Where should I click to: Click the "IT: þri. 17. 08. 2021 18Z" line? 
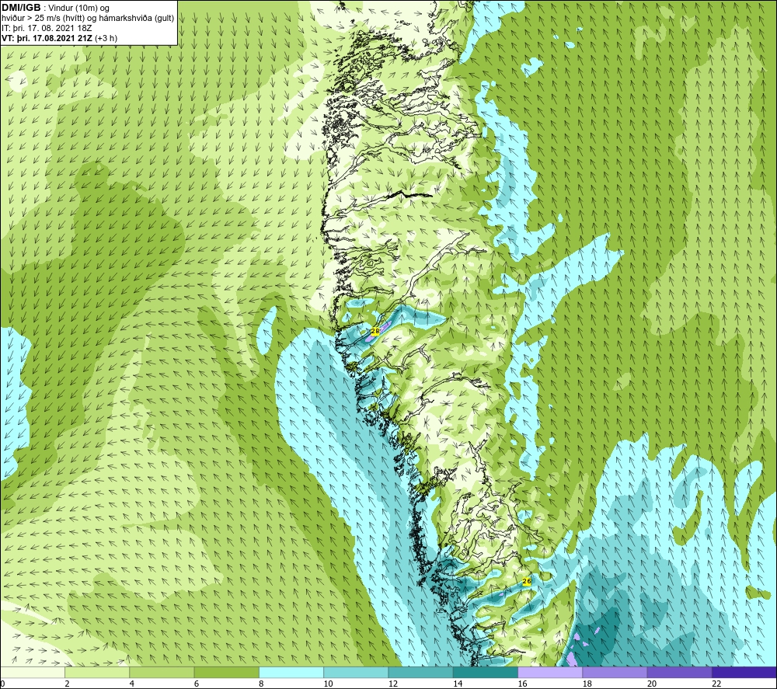click(x=47, y=28)
